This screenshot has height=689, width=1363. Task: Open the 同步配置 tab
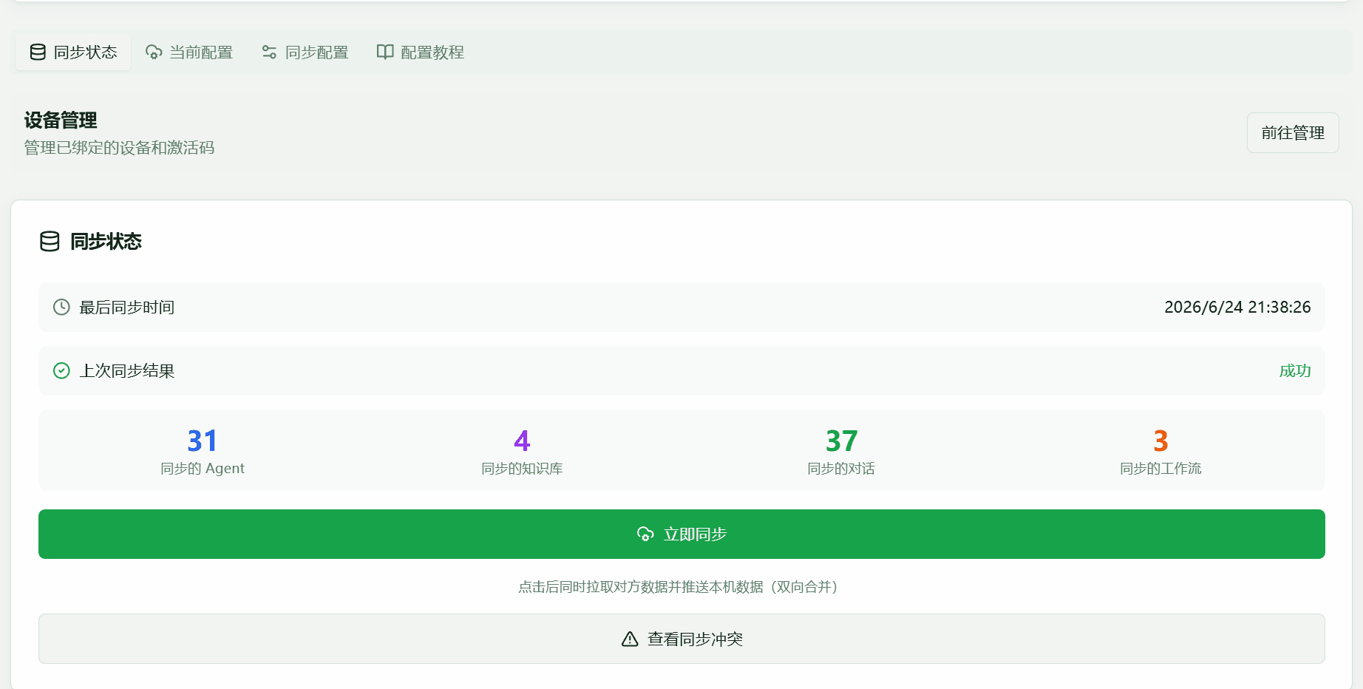pos(305,52)
